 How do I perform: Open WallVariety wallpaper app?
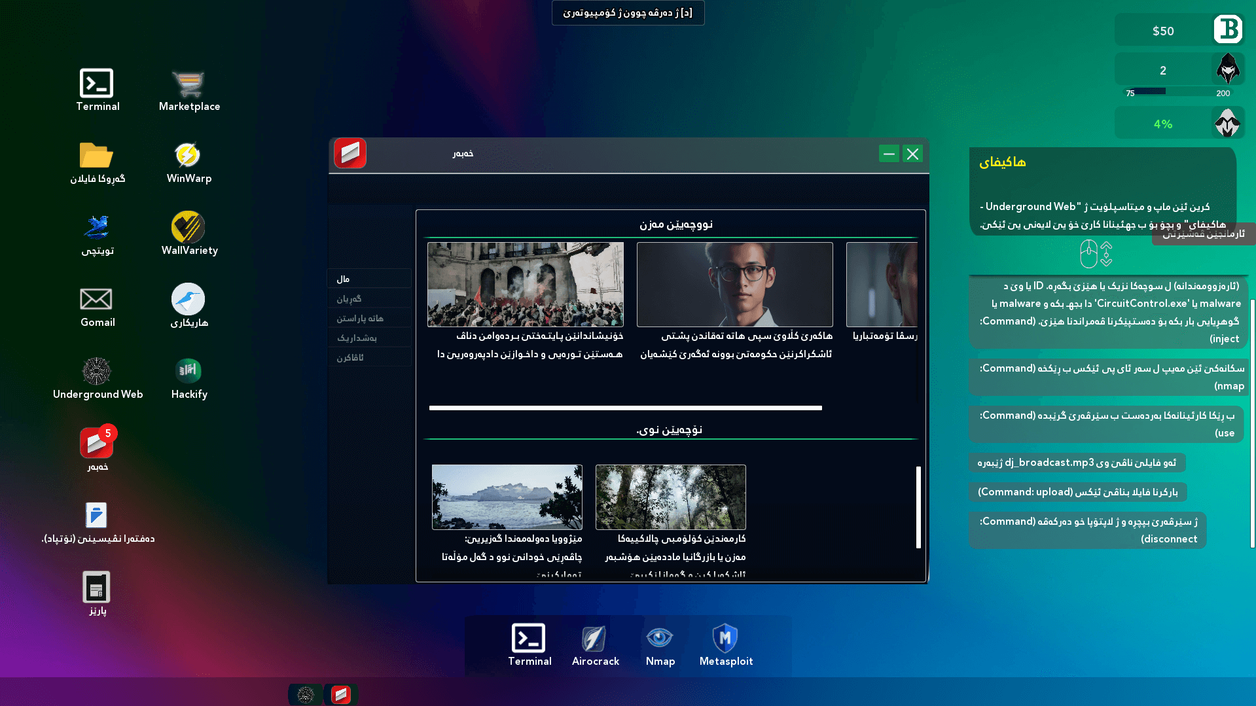(x=188, y=228)
